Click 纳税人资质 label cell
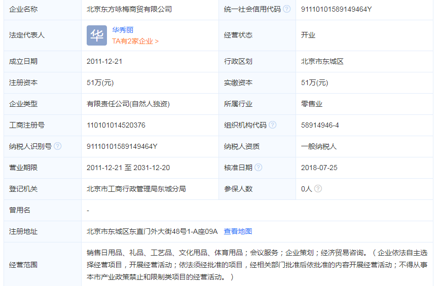Viewport: 439px width, 286px height. [x=257, y=146]
